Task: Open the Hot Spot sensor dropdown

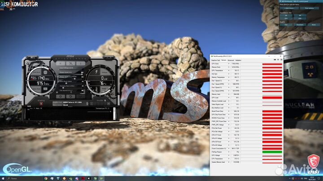Action: (229, 74)
